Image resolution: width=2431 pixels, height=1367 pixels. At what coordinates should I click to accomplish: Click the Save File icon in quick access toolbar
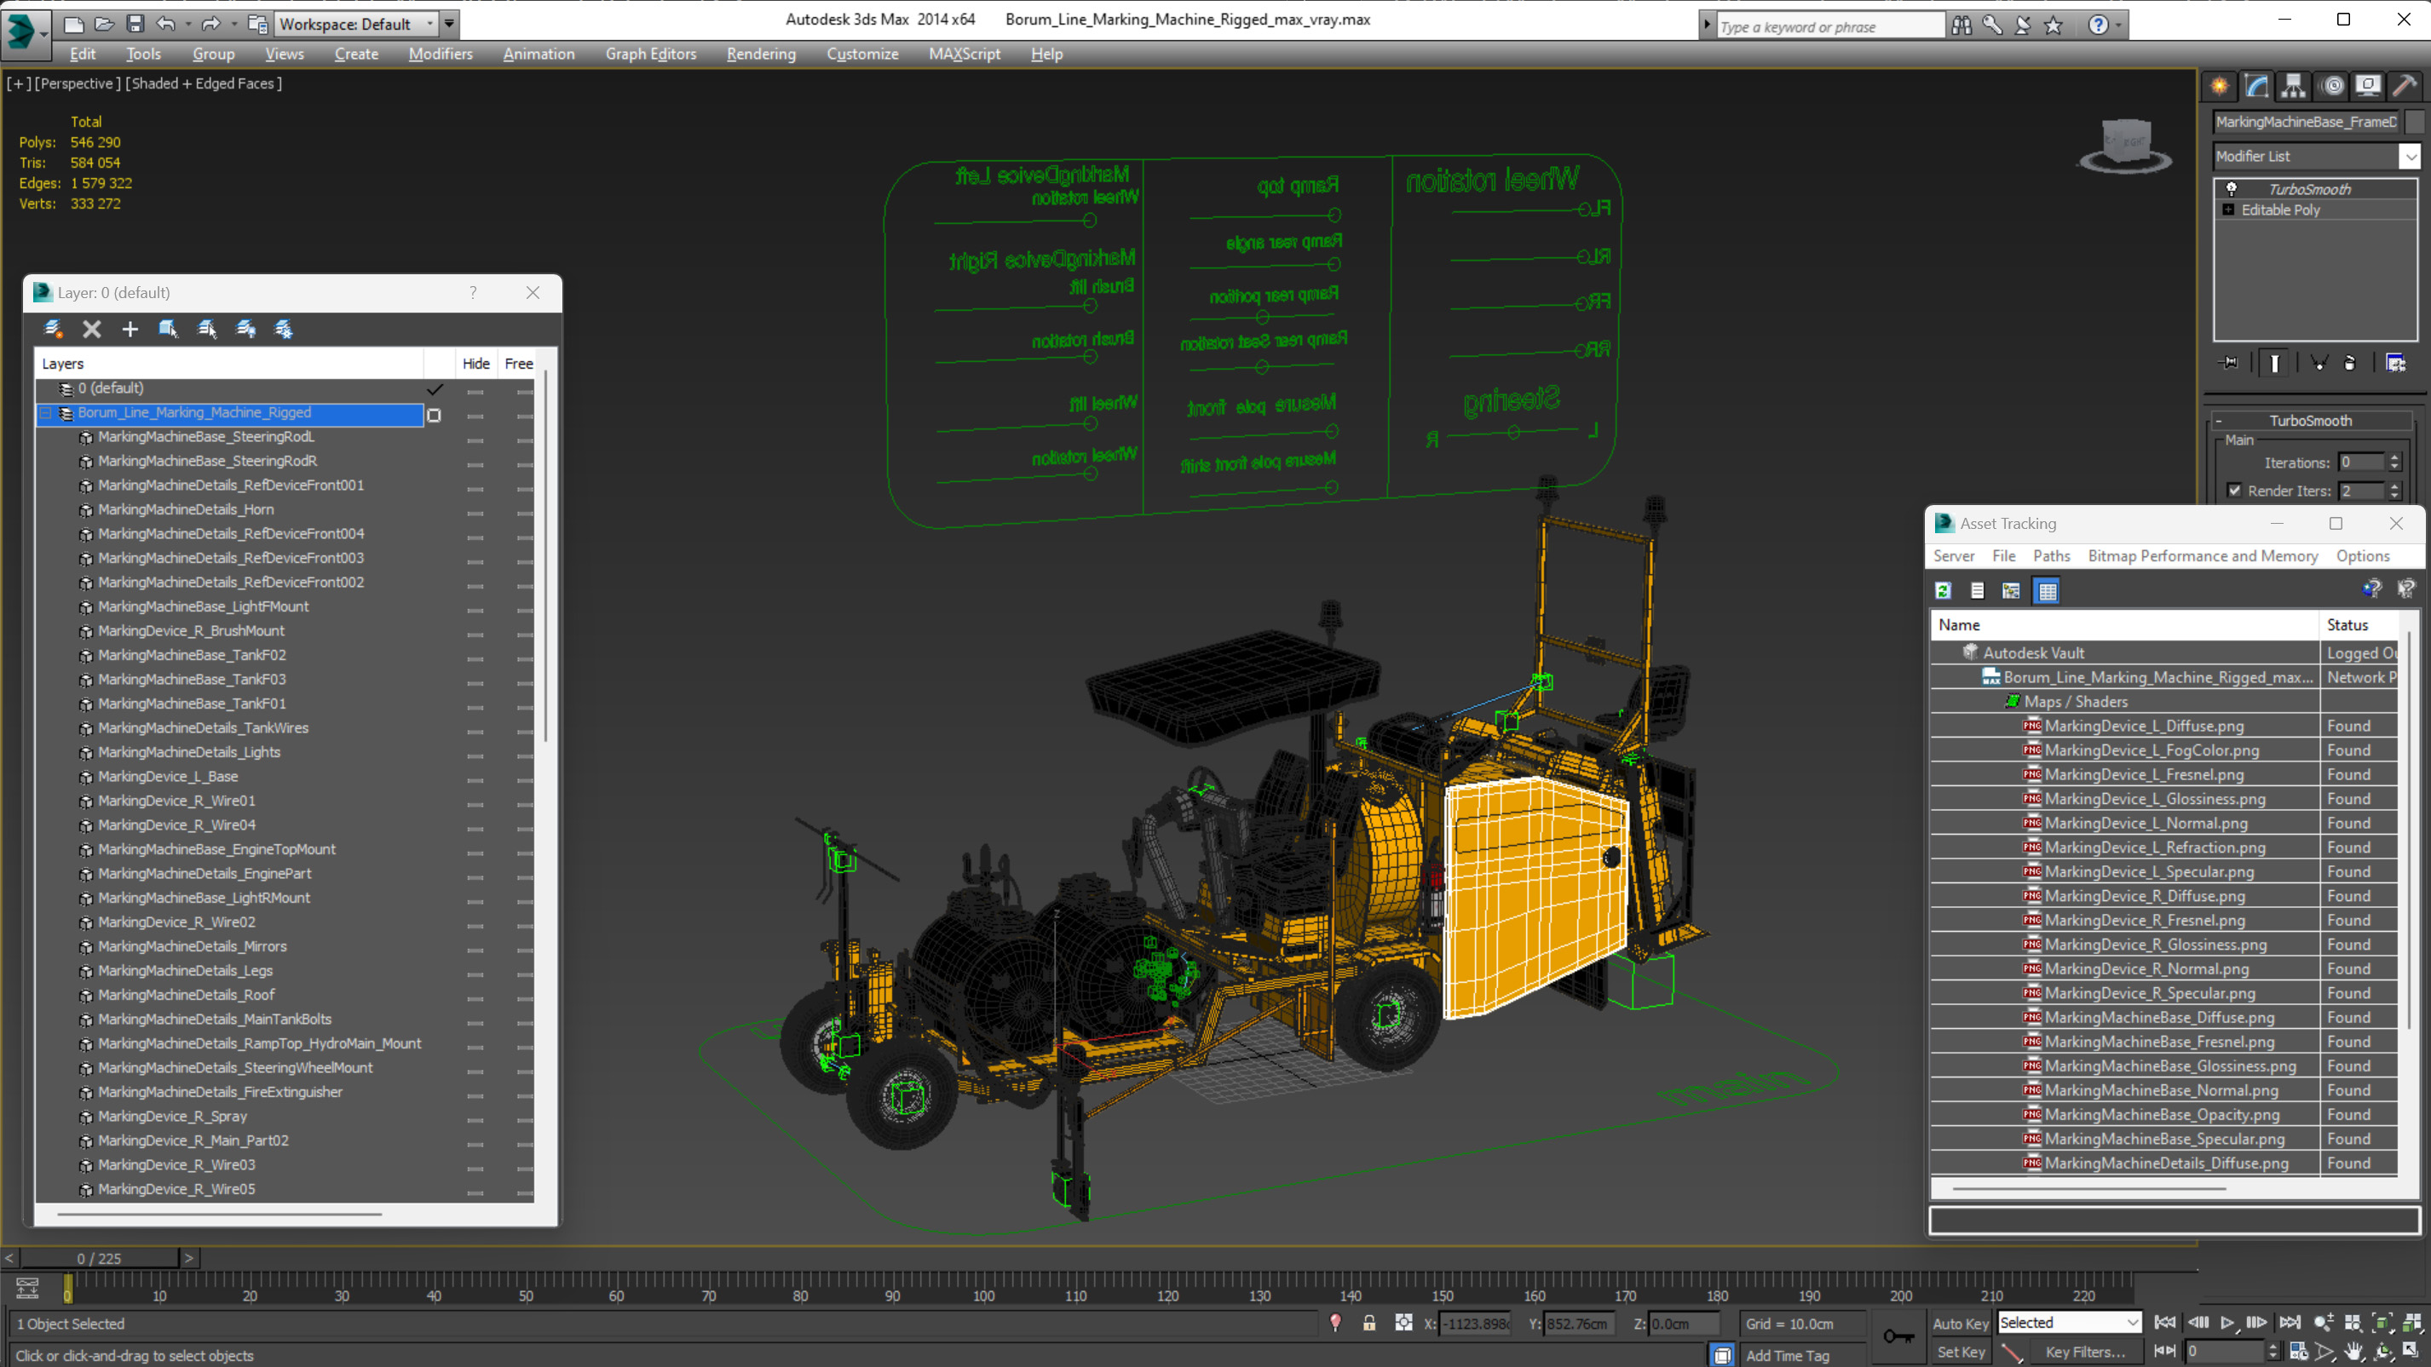point(135,24)
